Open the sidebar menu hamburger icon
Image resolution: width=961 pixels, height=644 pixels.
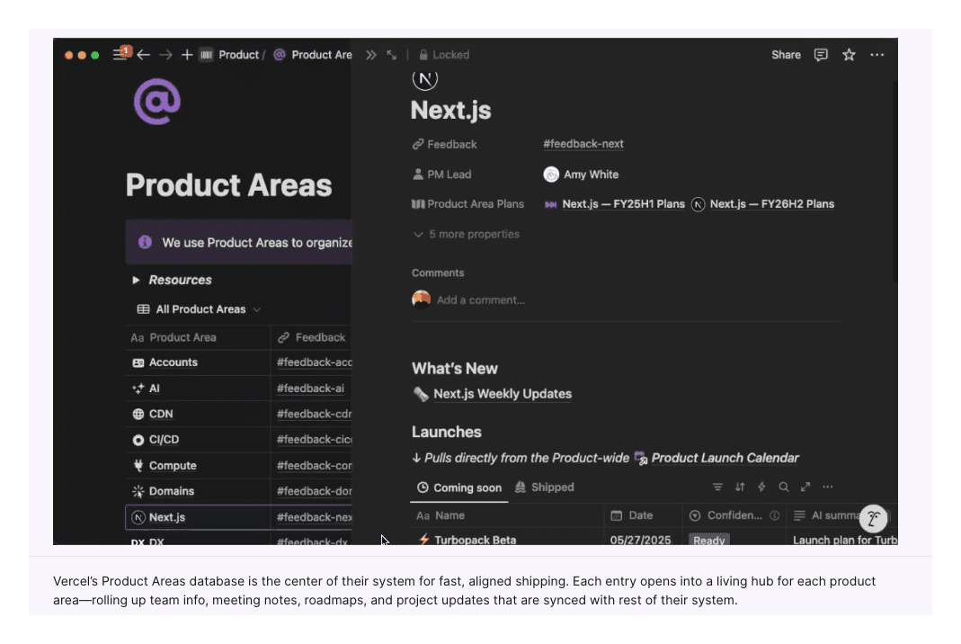[x=120, y=55]
